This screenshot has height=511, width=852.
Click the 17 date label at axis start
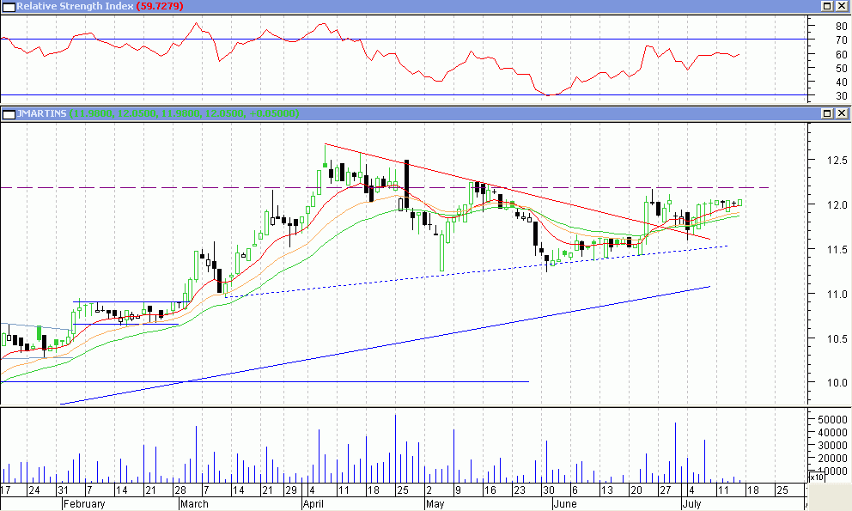click(x=6, y=490)
